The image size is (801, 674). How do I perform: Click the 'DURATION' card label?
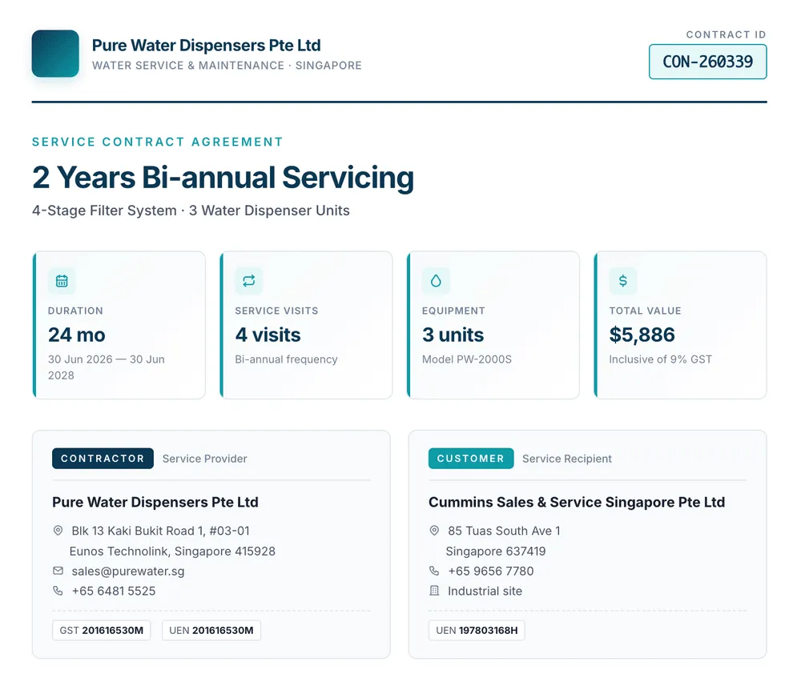(75, 311)
